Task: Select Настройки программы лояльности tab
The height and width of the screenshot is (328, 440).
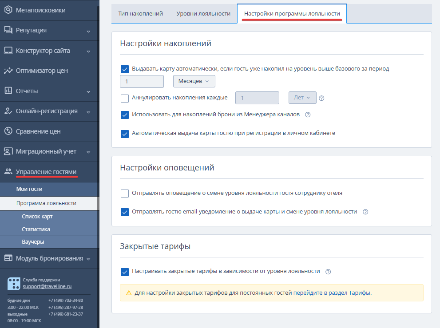Action: (292, 13)
